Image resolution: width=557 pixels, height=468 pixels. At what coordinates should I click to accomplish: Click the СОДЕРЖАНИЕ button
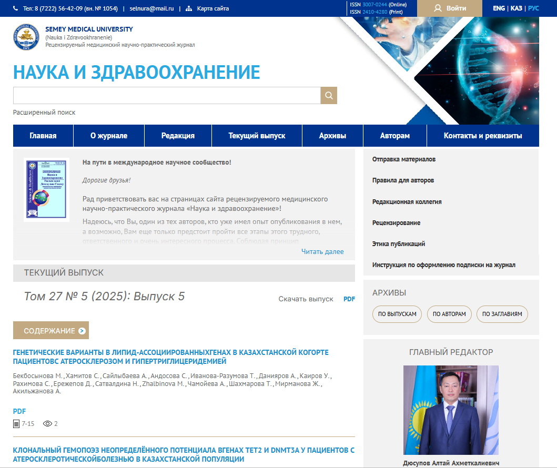(x=51, y=330)
